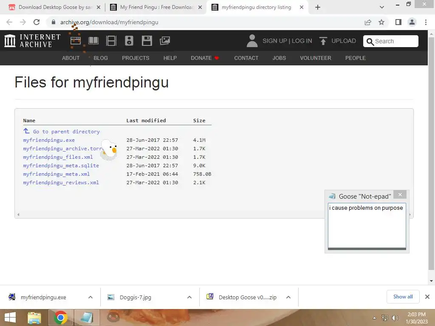The width and height of the screenshot is (435, 326).
Task: Open the tab search dropdown chevron
Action: 382,7
